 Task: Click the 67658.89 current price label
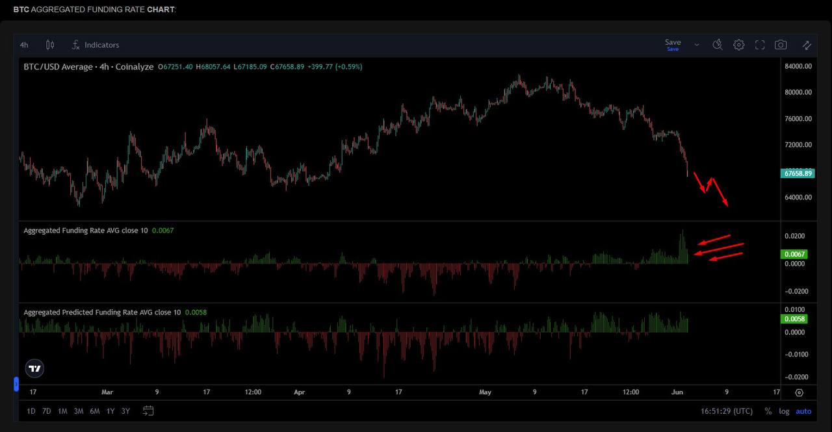(x=798, y=173)
